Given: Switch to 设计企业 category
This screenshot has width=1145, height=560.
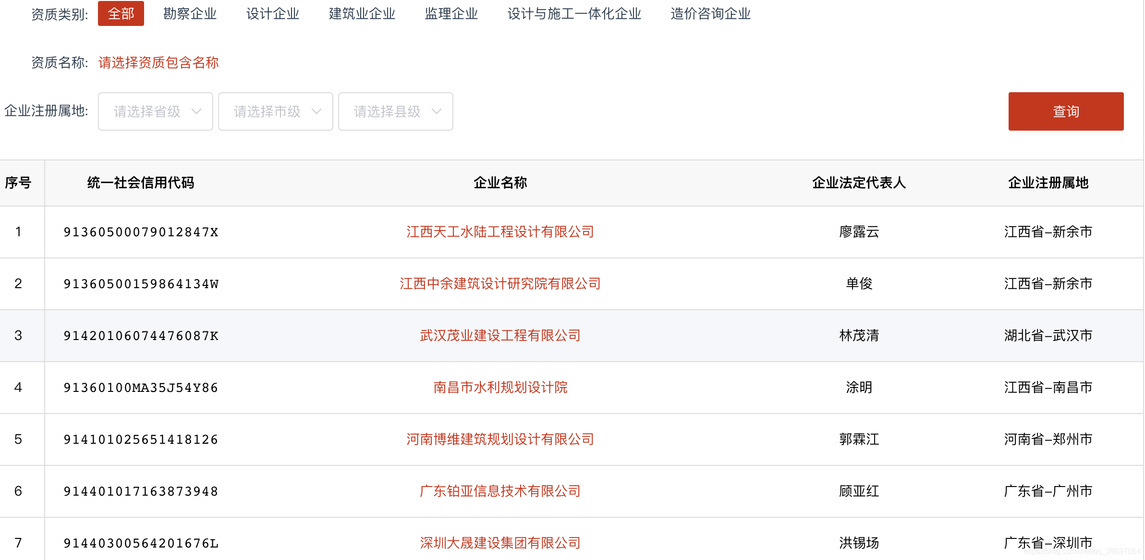Looking at the screenshot, I should tap(272, 13).
